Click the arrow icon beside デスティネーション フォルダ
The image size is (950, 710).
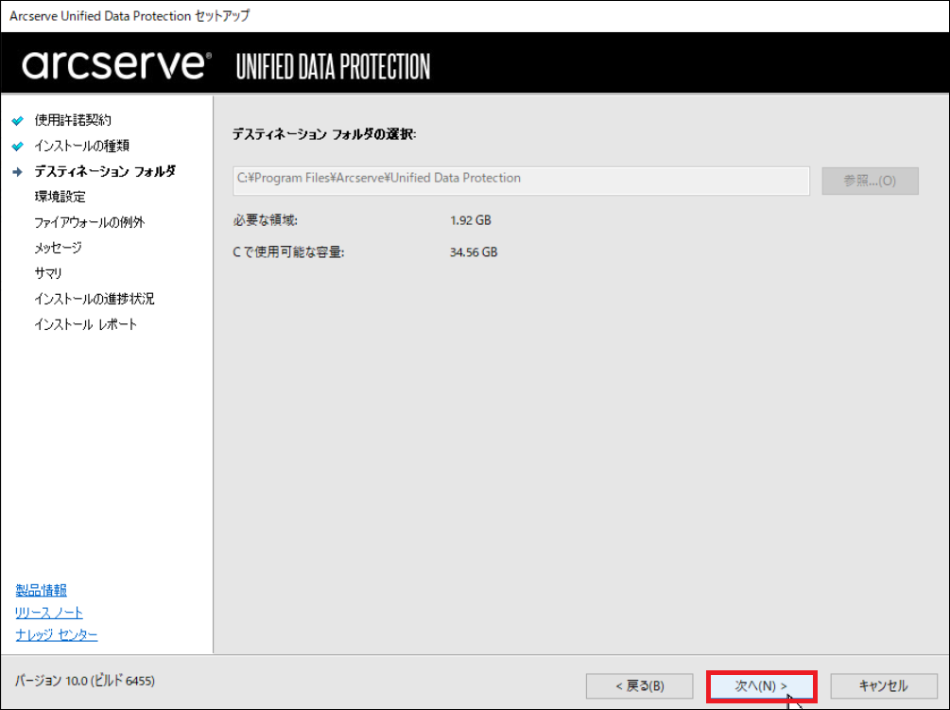[x=18, y=172]
